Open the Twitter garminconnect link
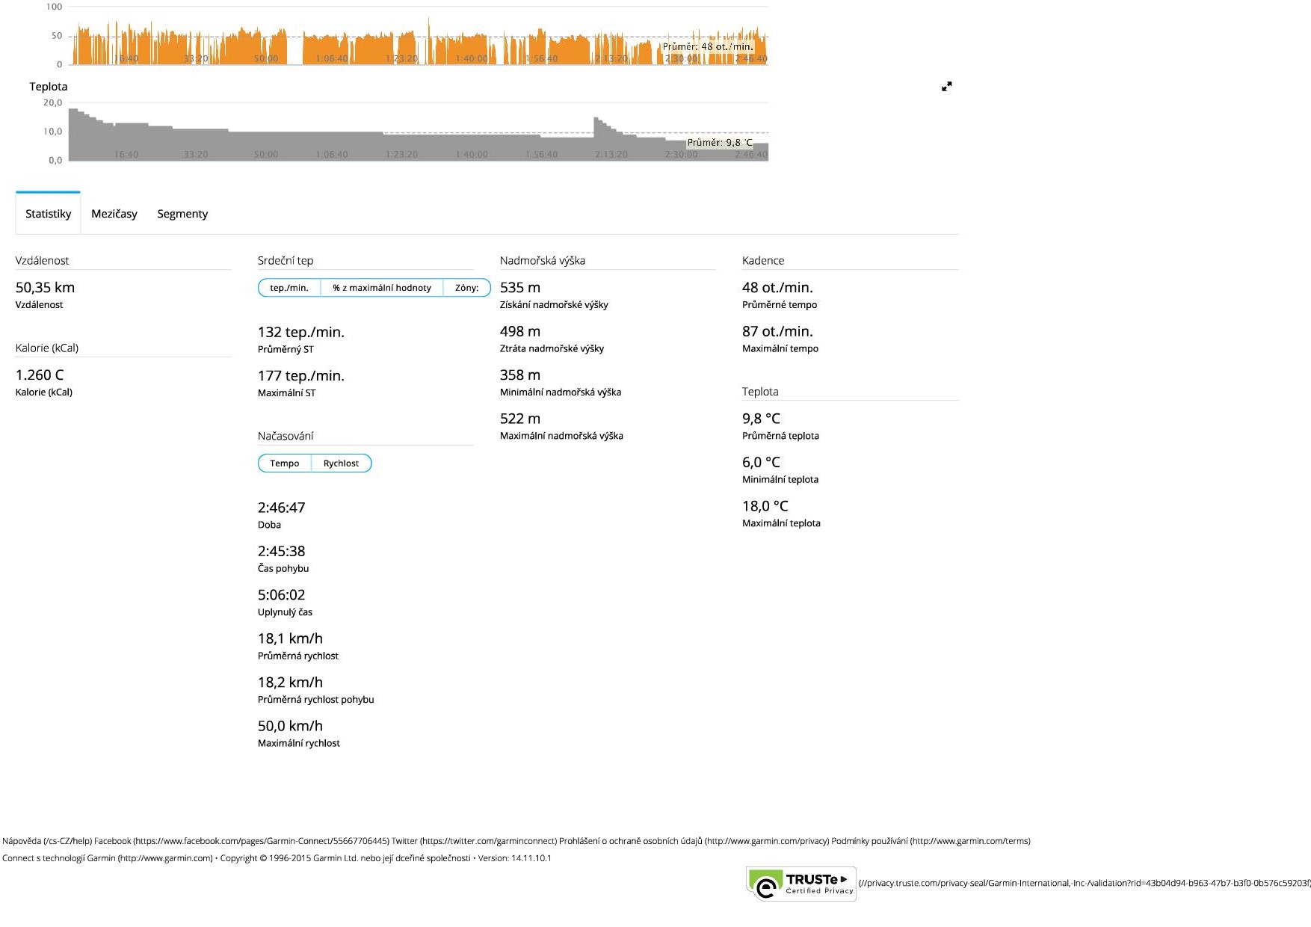Image resolution: width=1311 pixels, height=927 pixels. 474,841
